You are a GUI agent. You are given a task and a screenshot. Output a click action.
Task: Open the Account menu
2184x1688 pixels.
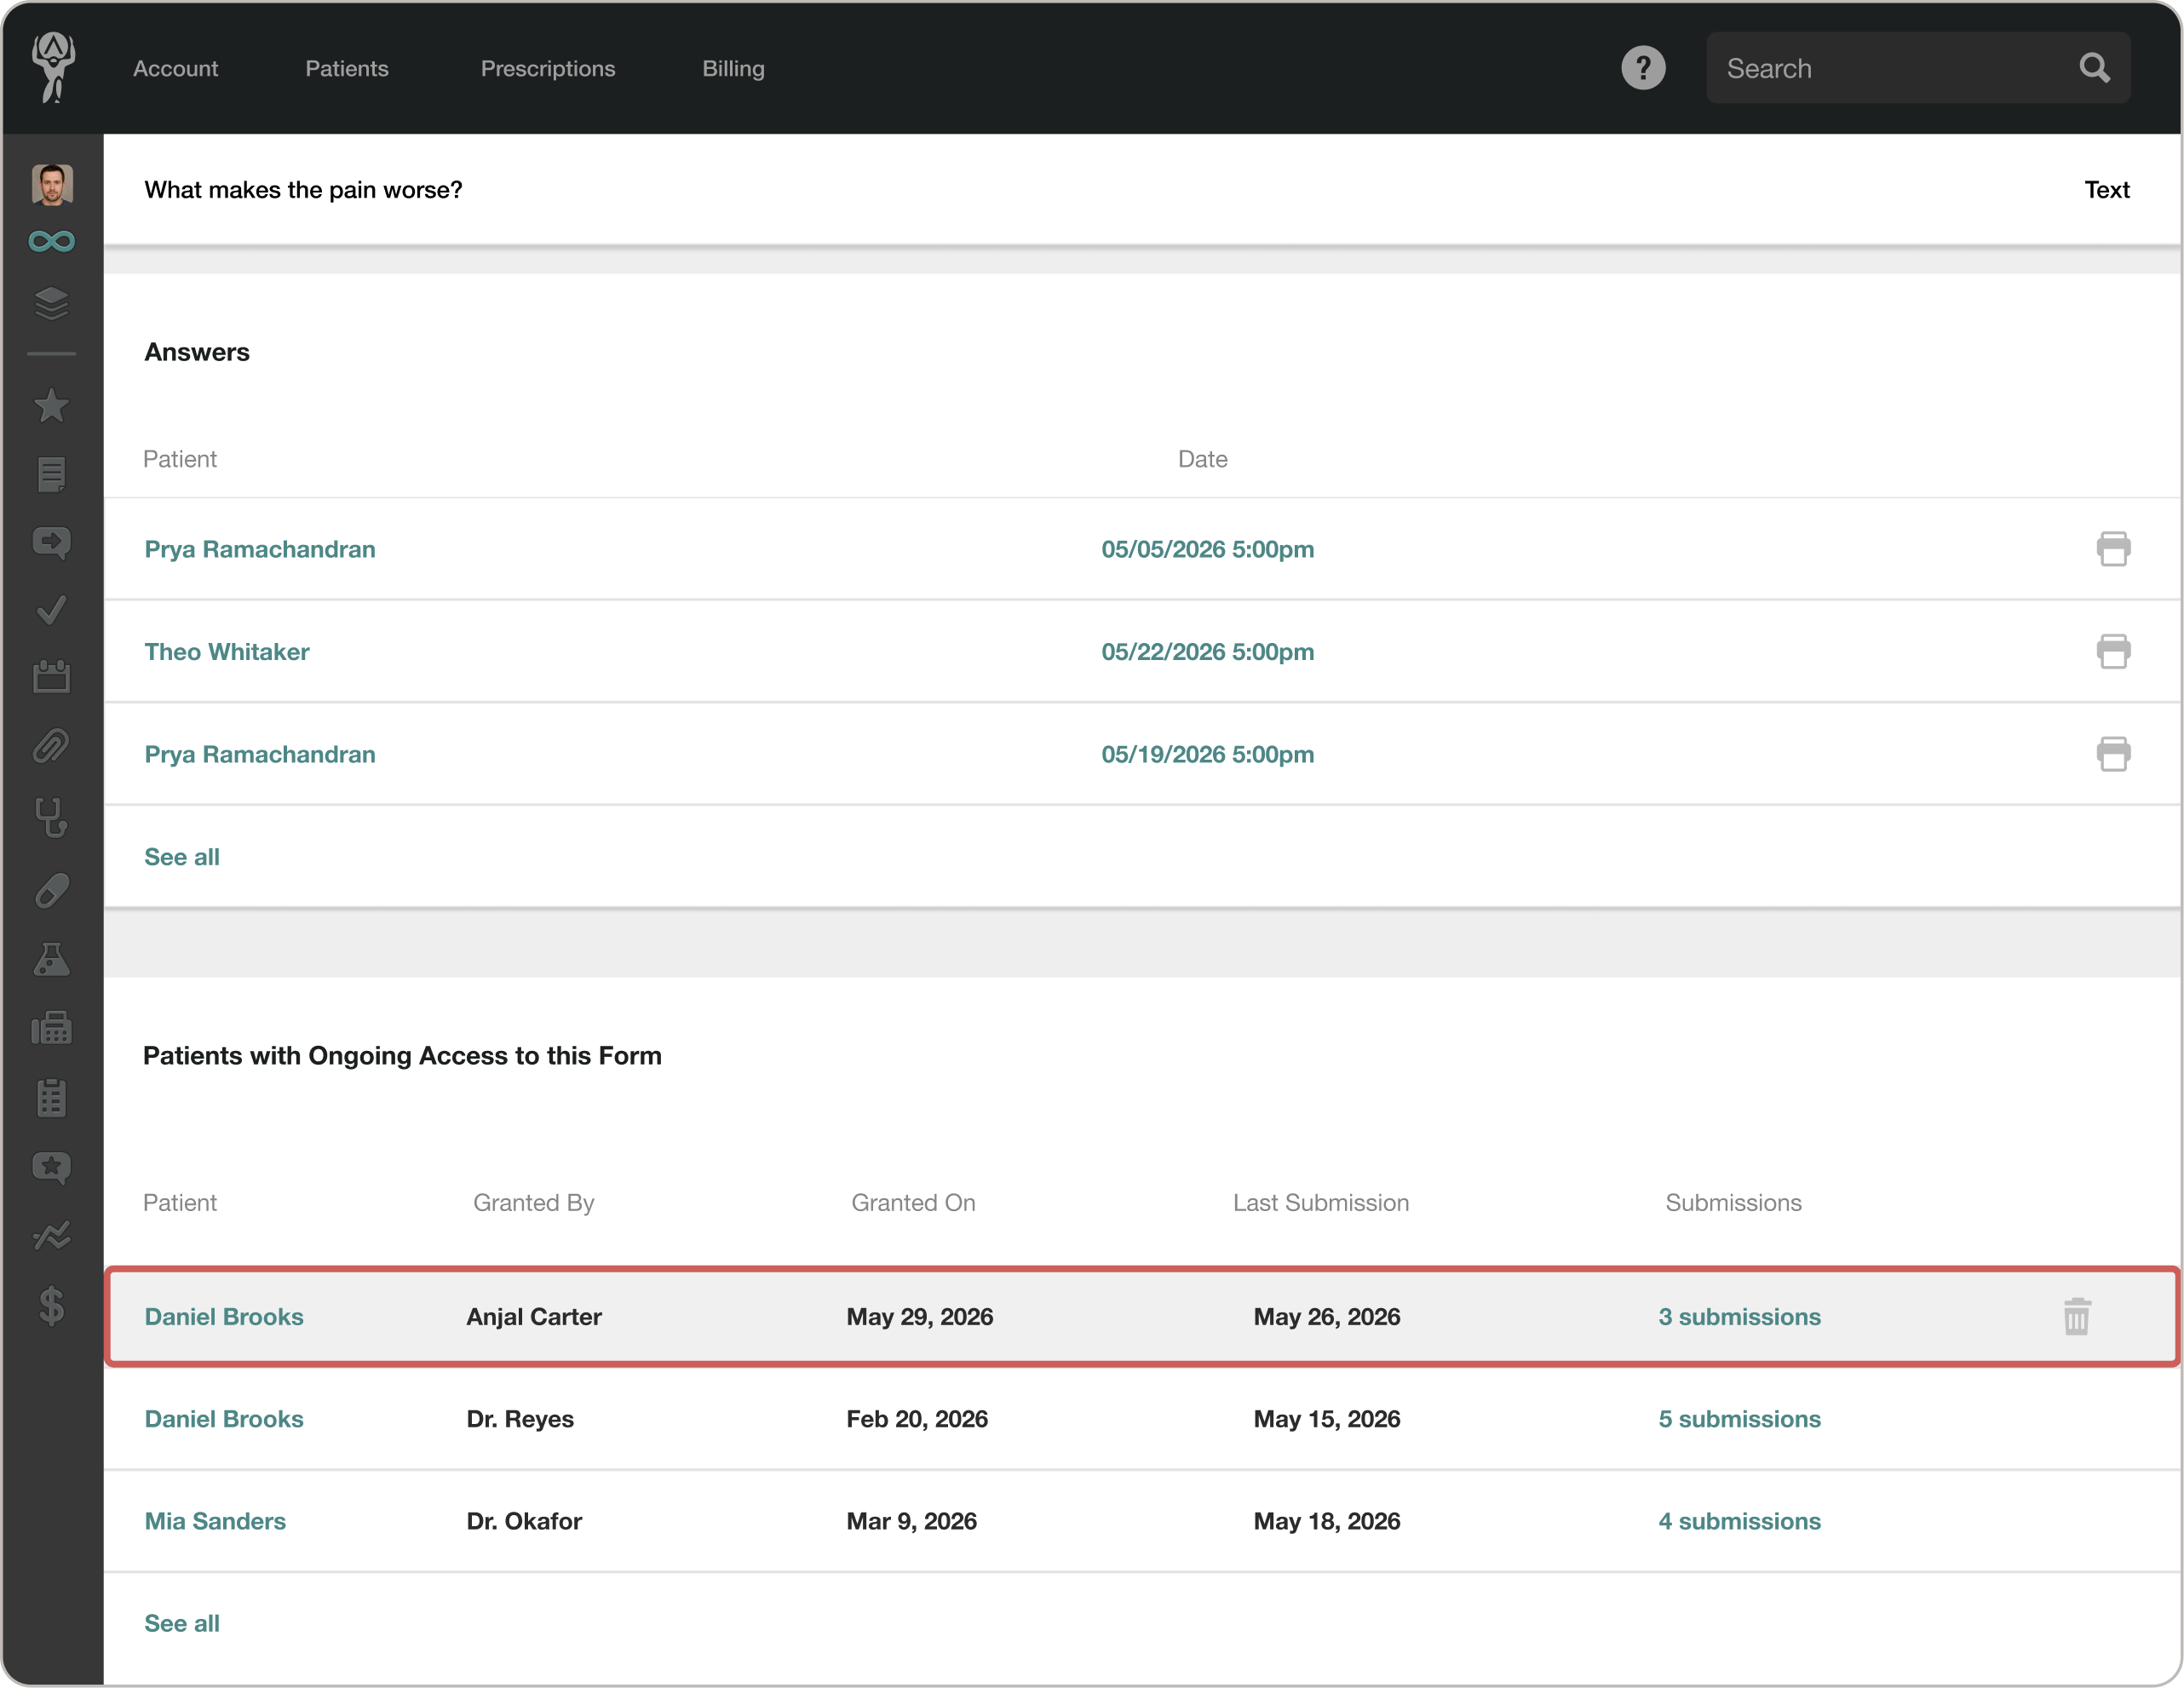176,68
